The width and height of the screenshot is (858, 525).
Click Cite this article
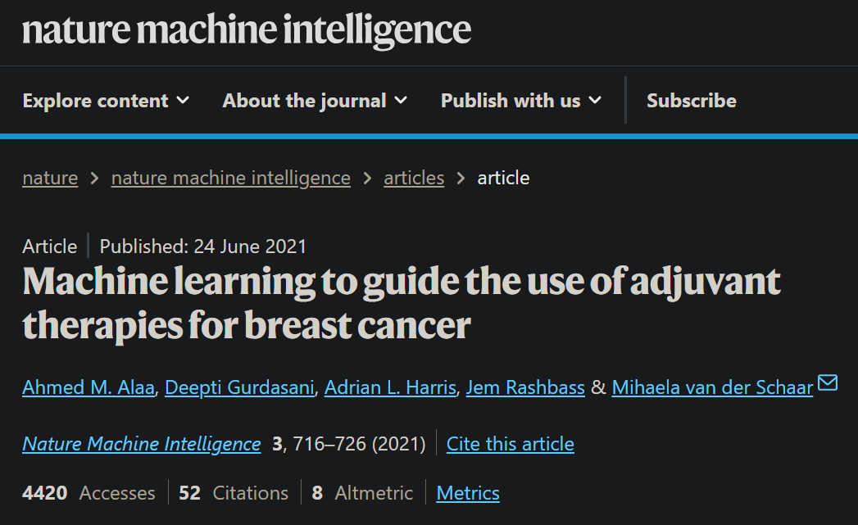tap(510, 444)
